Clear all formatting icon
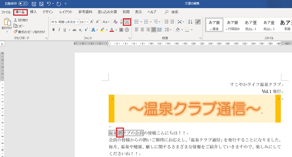Screen dimensions: 292x157 coord(115,22)
